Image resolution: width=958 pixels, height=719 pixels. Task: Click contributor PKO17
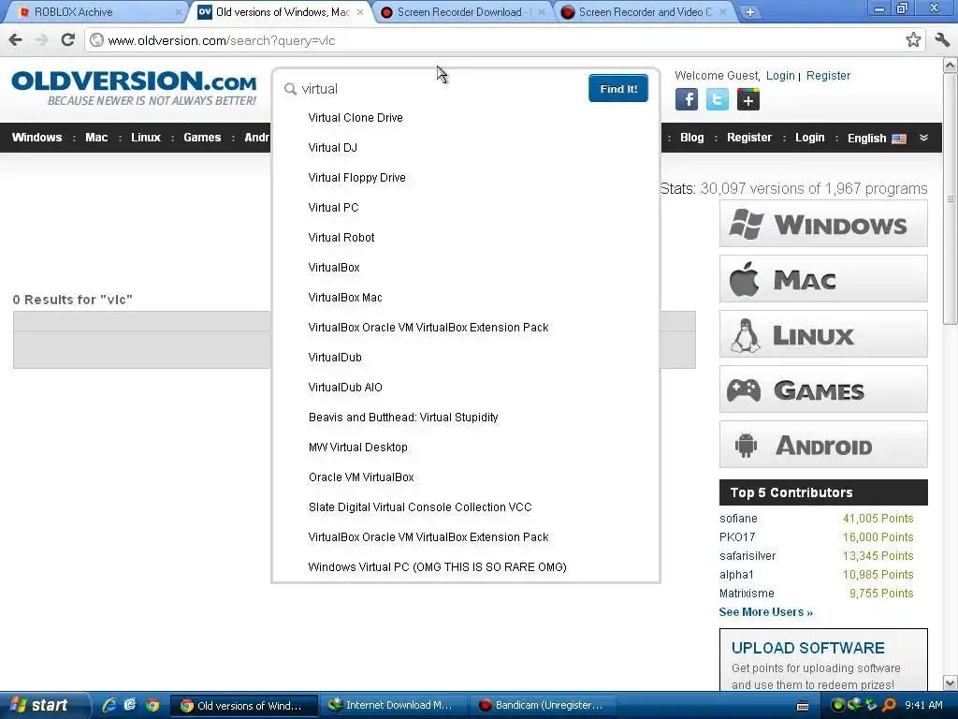pyautogui.click(x=737, y=536)
